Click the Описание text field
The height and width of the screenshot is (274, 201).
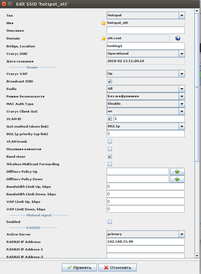click(x=145, y=30)
